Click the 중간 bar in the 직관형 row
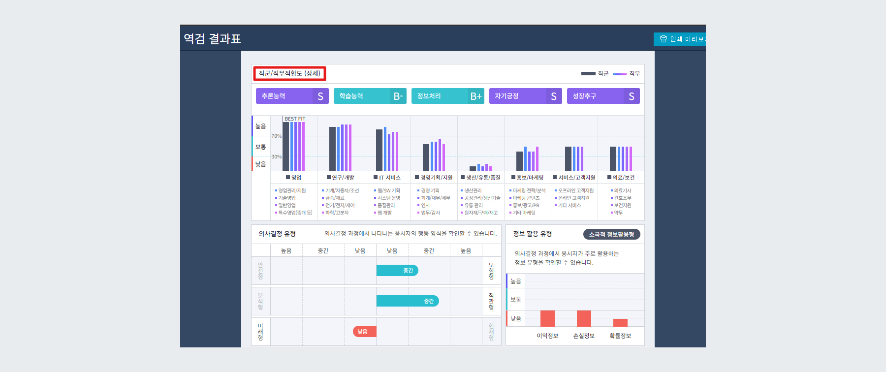Image resolution: width=886 pixels, height=372 pixels. (x=408, y=301)
